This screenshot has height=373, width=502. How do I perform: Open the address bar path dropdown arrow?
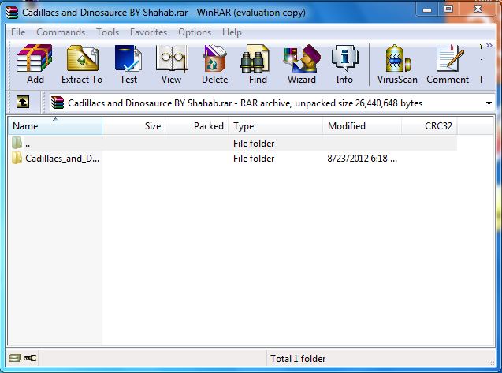pos(489,103)
